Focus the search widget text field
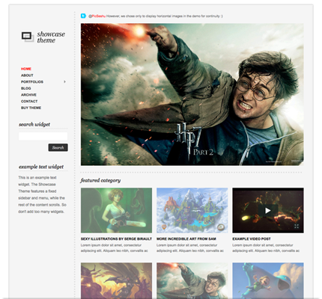Screen dimensions: 322x299 [43, 136]
